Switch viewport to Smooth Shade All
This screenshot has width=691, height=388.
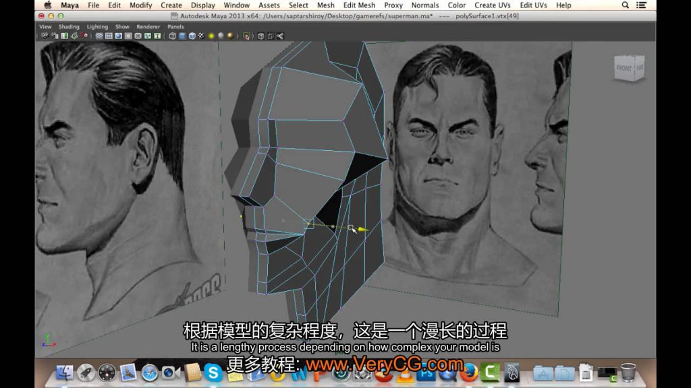click(x=182, y=36)
